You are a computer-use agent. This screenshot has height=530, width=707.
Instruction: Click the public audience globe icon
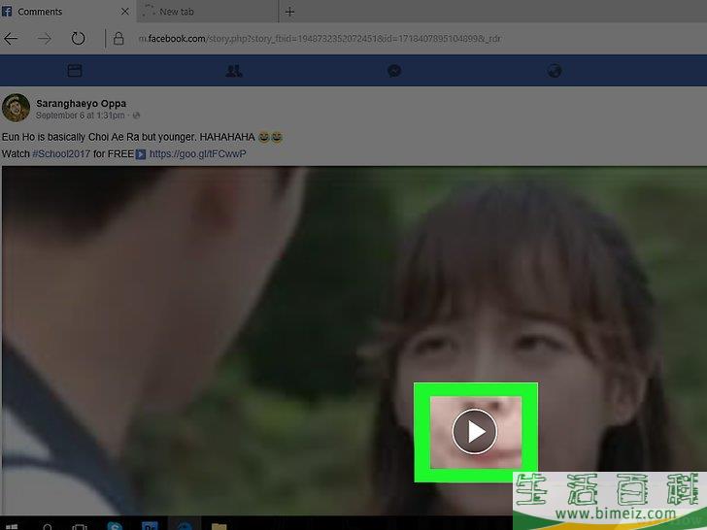tap(136, 116)
